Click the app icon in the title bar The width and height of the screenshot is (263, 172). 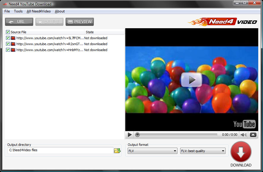[5, 4]
